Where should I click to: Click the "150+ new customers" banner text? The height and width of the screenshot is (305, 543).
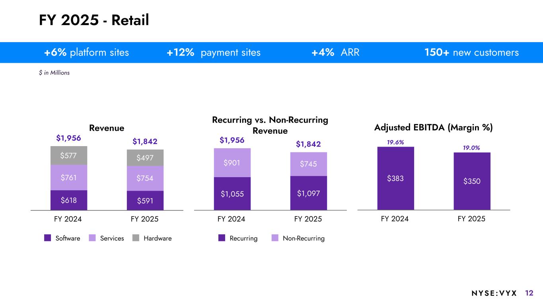471,52
